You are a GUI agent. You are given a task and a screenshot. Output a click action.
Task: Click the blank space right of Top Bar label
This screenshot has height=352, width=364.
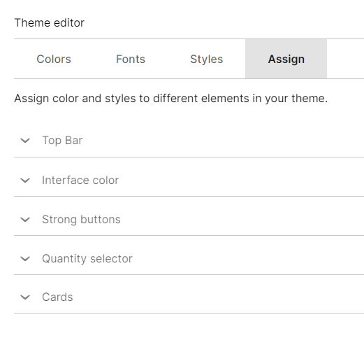pos(223,141)
